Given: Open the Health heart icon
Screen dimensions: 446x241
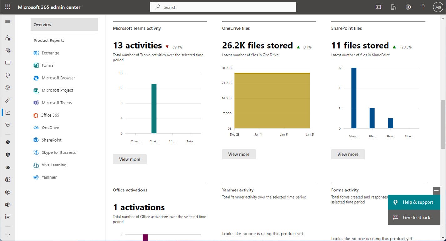Looking at the screenshot, I should tap(8, 125).
